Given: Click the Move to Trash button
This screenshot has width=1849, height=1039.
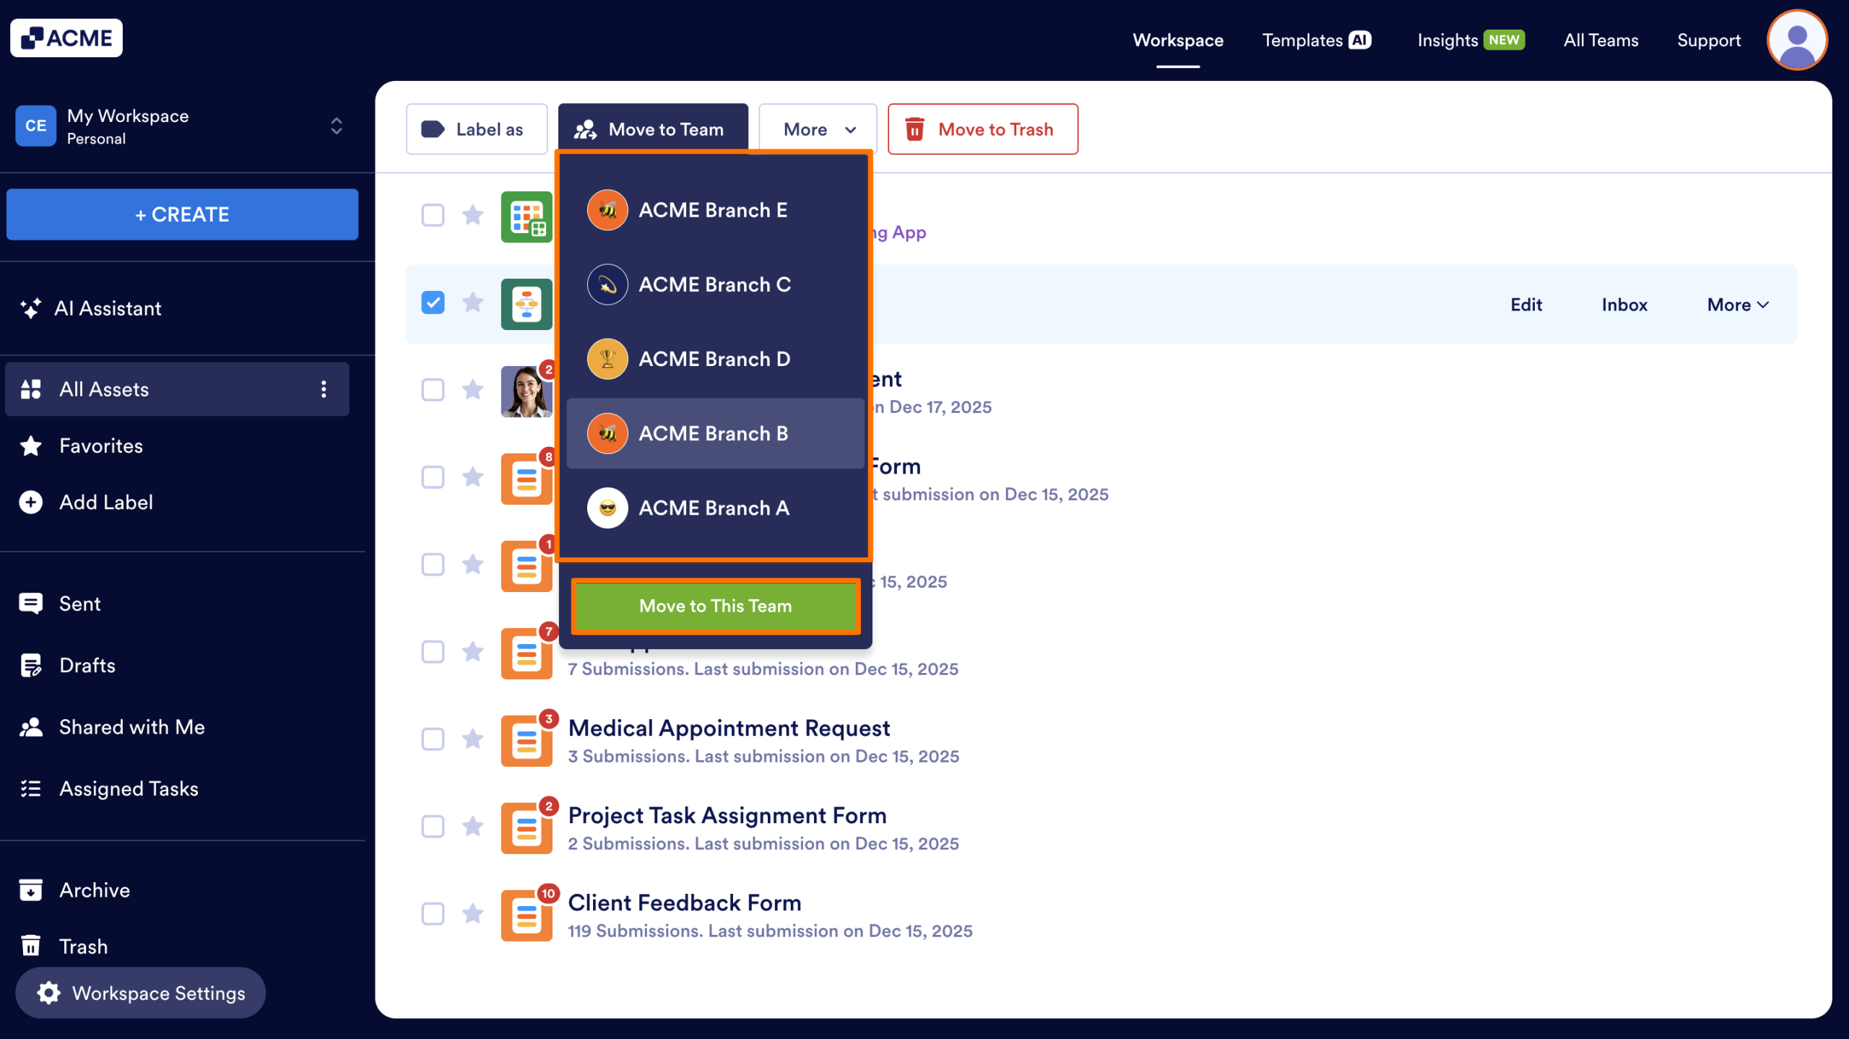Looking at the screenshot, I should (982, 129).
